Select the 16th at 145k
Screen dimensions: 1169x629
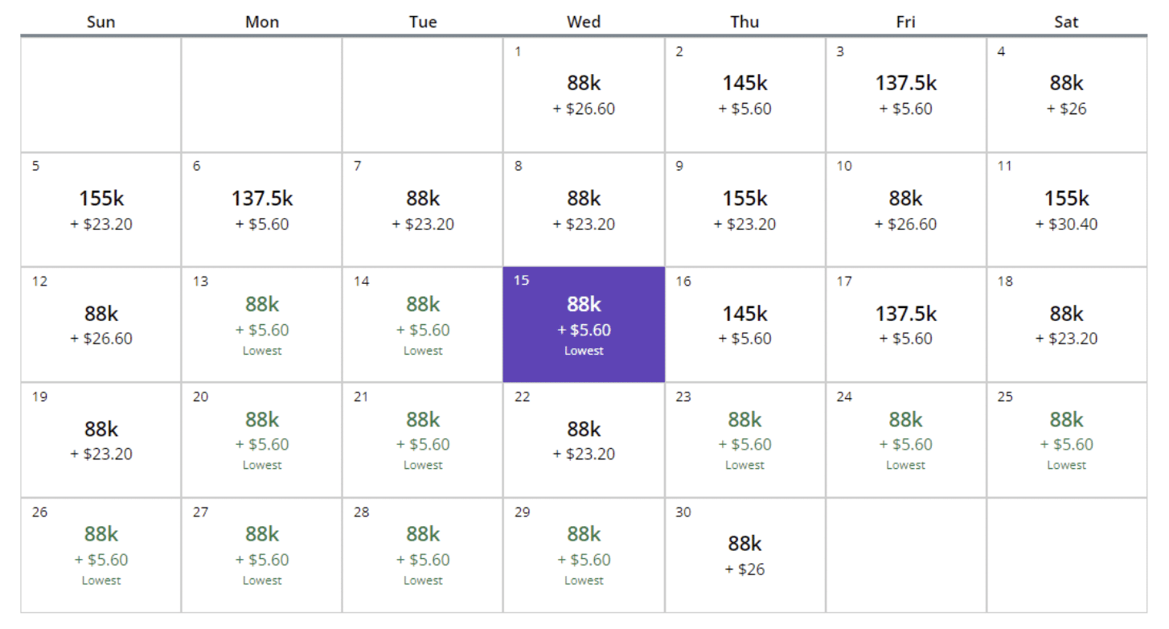(744, 324)
